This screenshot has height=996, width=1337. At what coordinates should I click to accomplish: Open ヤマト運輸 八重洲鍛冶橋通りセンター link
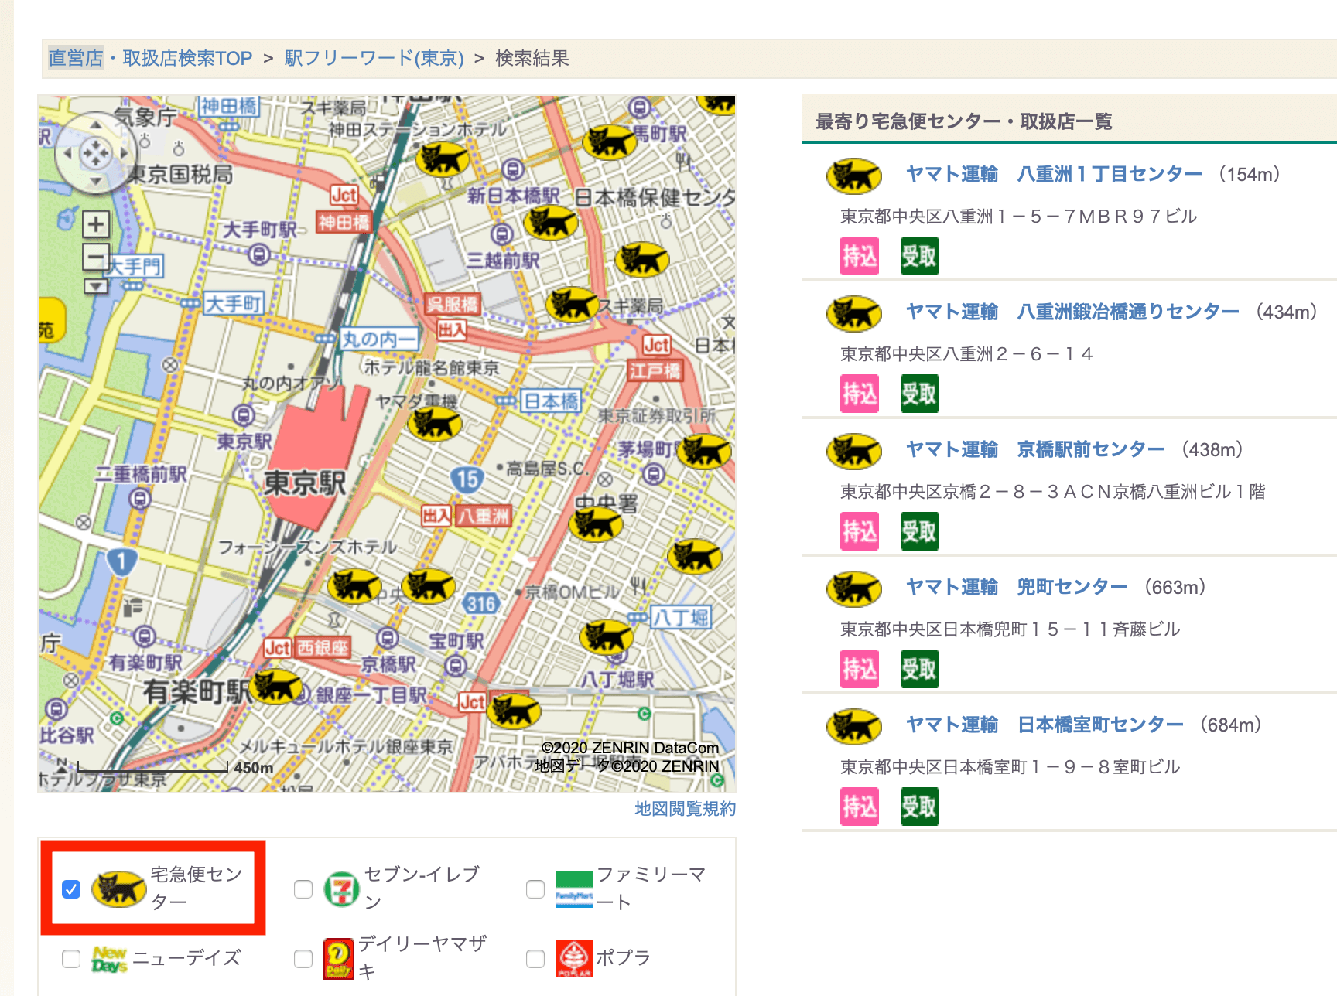(1072, 312)
